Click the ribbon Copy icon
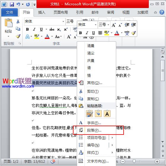166x166 pixels. pyautogui.click(x=18, y=29)
